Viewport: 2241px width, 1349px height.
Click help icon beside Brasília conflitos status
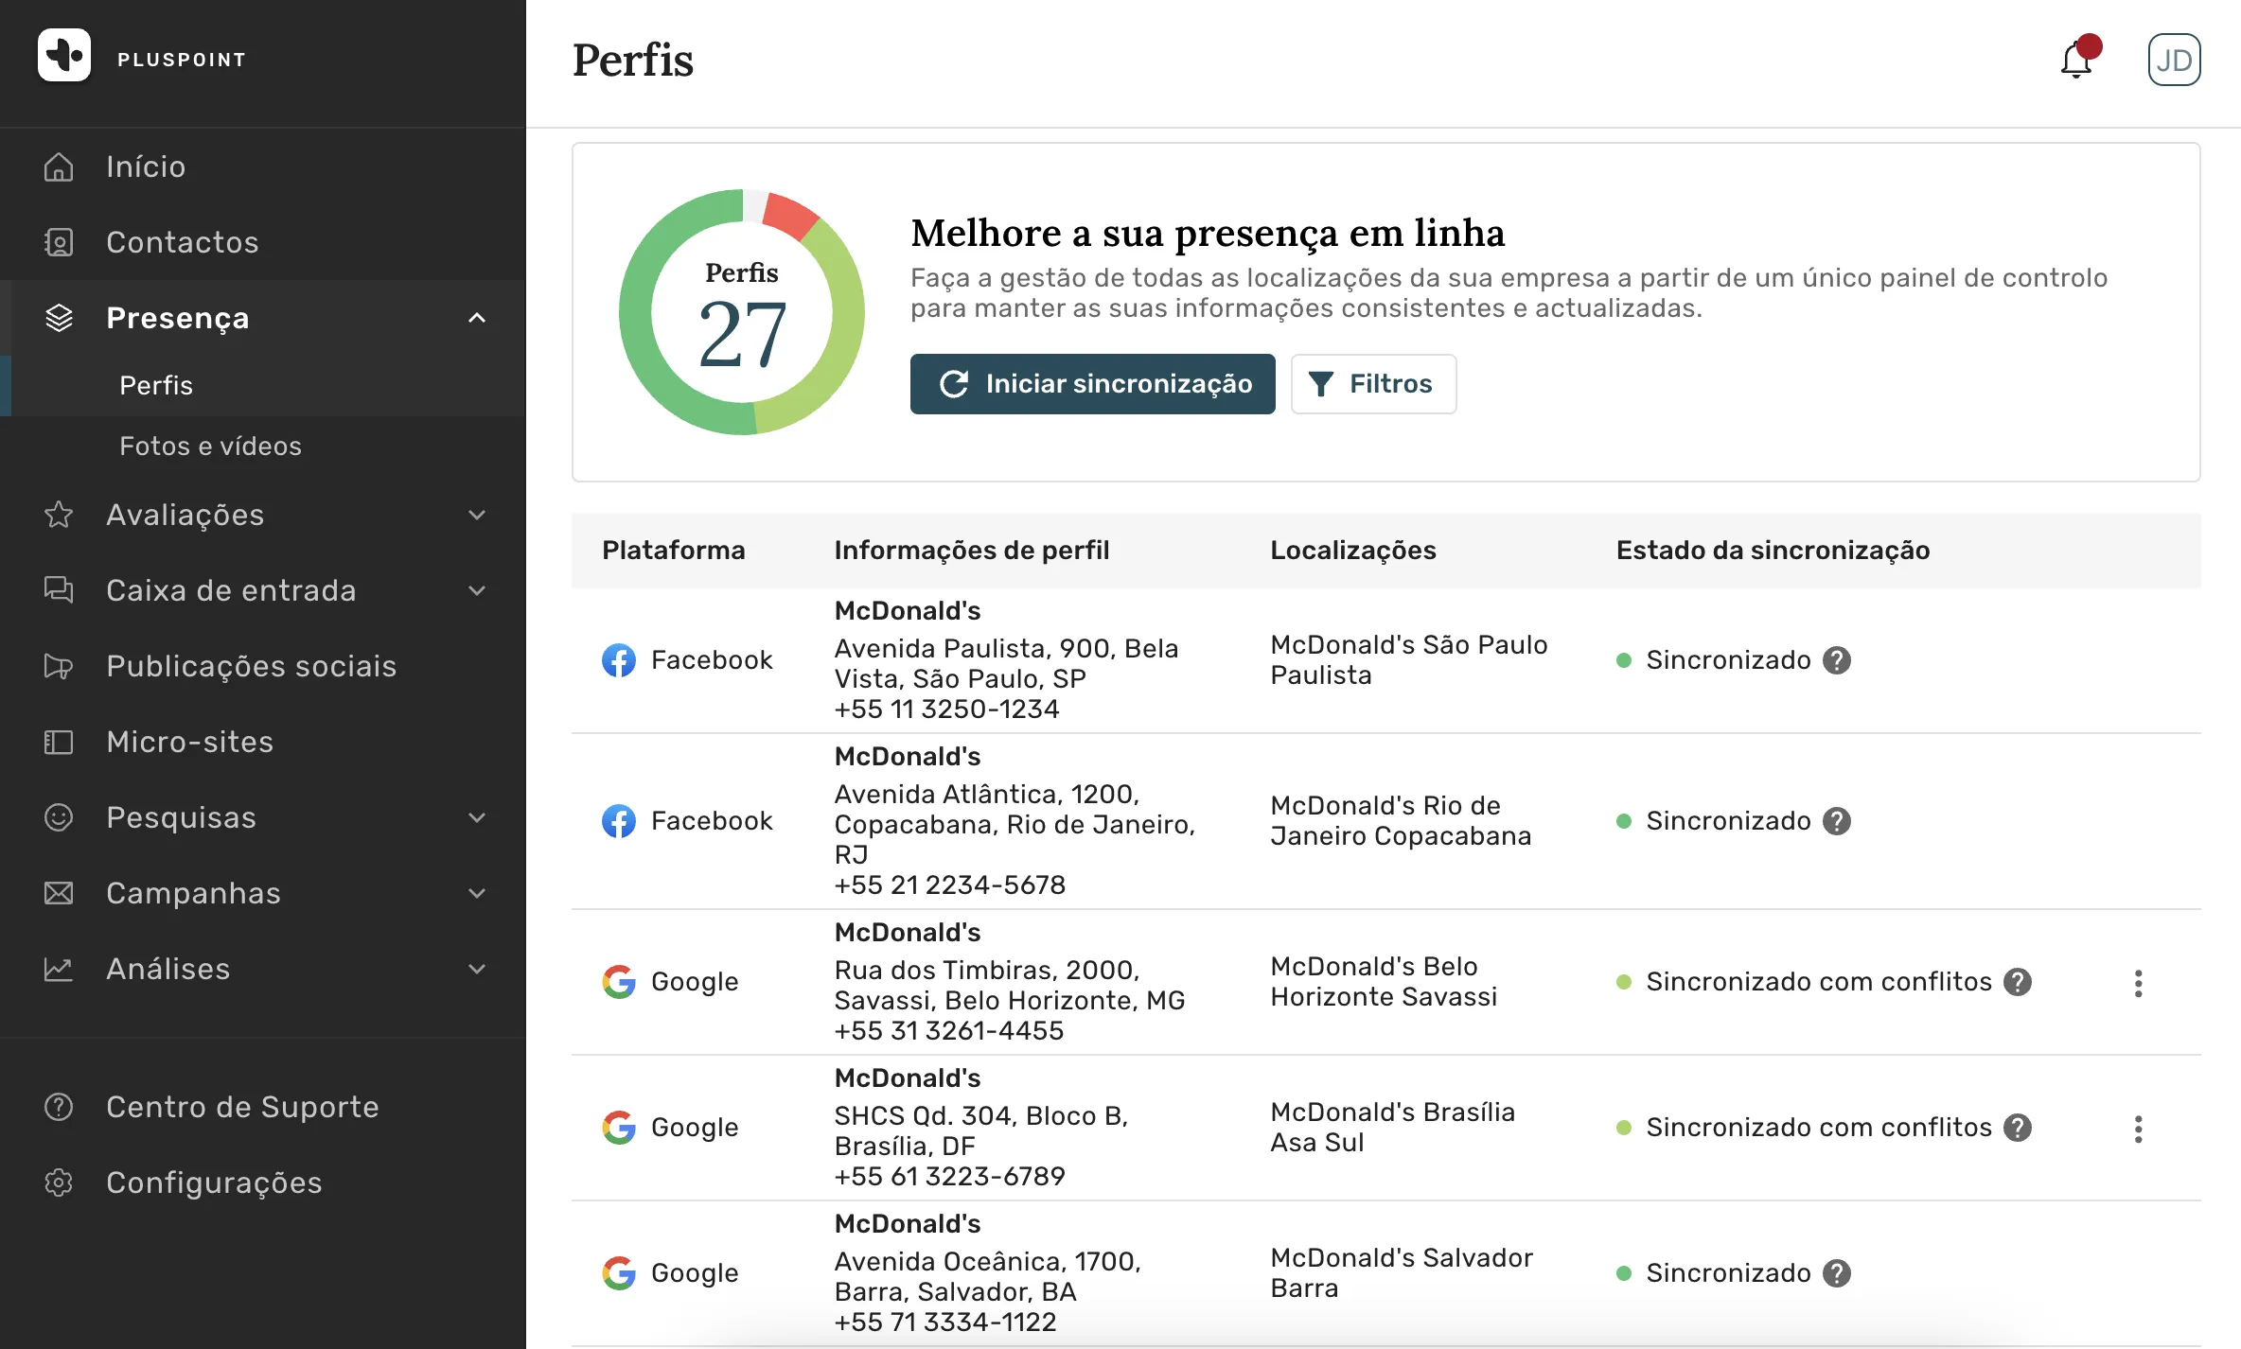(2018, 1128)
